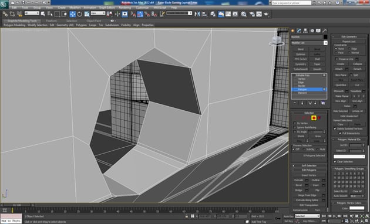Open the Modifiers menu
Viewport: 370px width, 224px height.
[75, 8]
